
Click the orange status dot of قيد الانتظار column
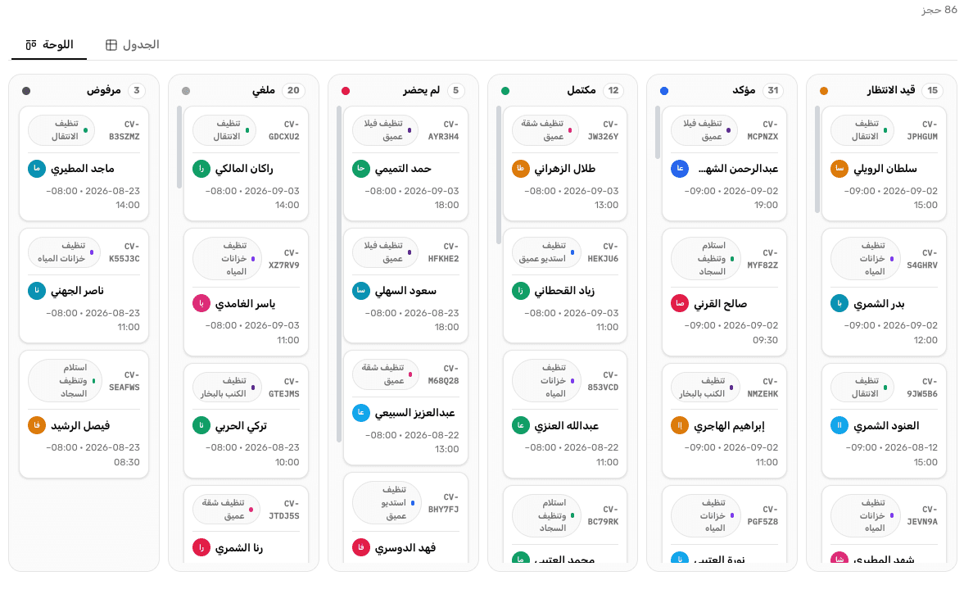click(x=823, y=91)
